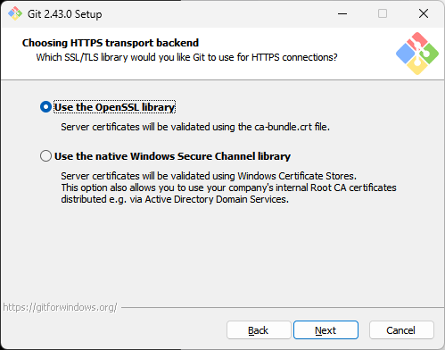445x350 pixels.
Task: Proceed with the Next button
Action: pos(326,330)
